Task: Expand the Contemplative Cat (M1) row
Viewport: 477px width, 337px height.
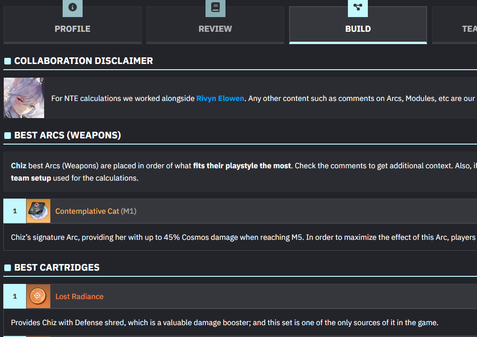Action: [x=240, y=211]
